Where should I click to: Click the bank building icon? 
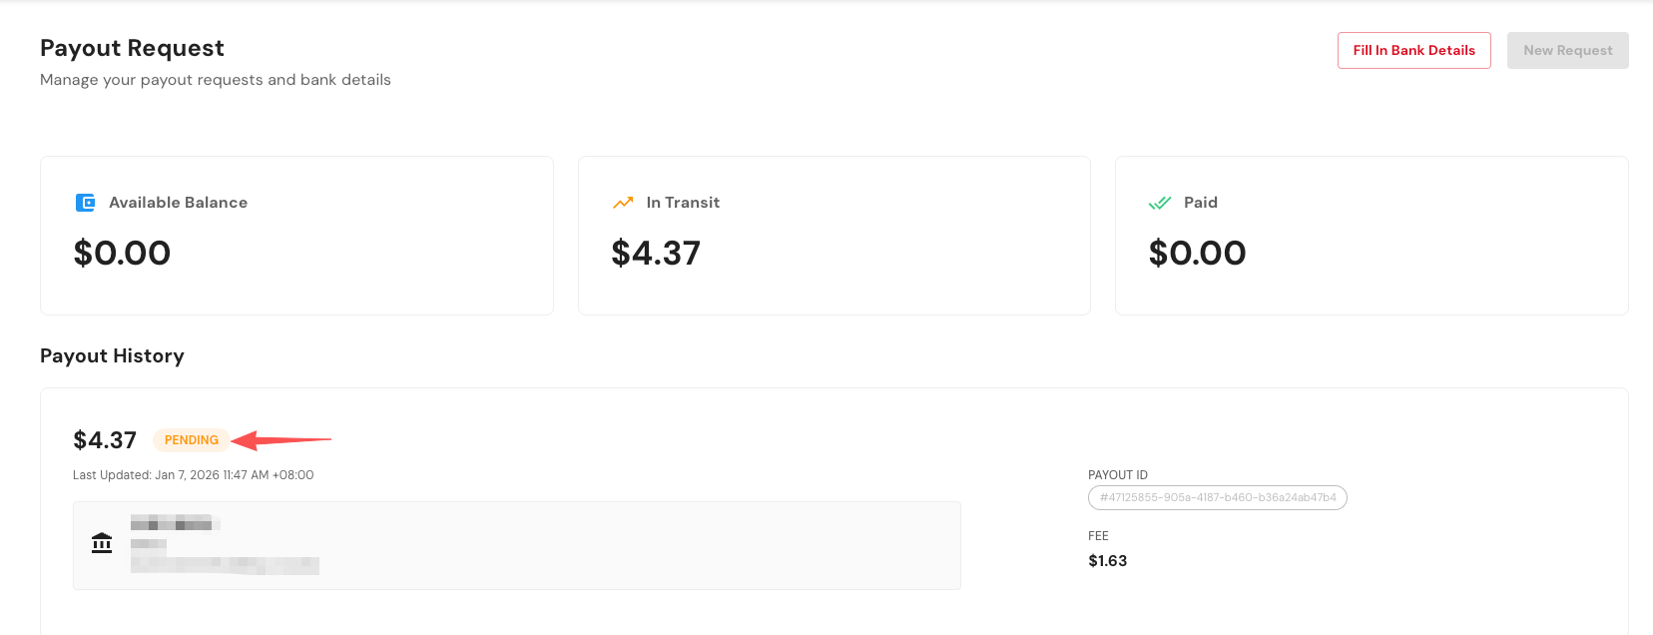pos(102,543)
